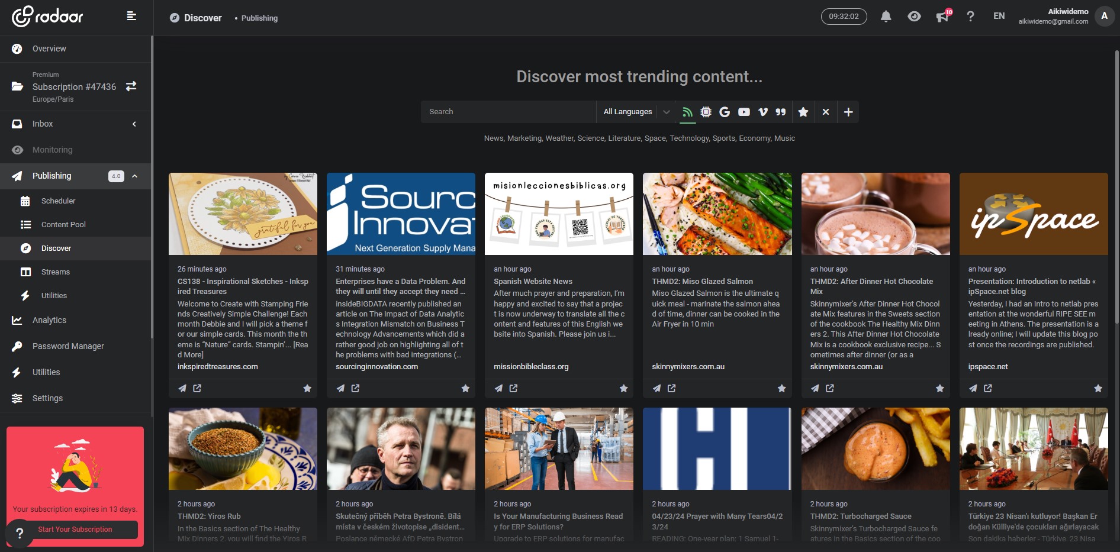The image size is (1120, 552).
Task: Favorite the Miso Glazed Salmon card
Action: [x=782, y=388]
